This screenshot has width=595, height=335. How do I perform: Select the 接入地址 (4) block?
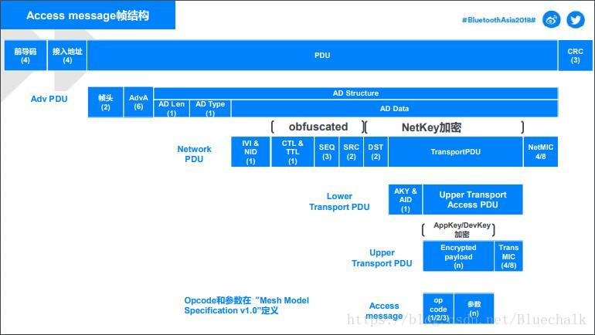click(67, 56)
